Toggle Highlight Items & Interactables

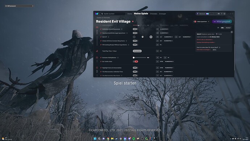pos(135,68)
